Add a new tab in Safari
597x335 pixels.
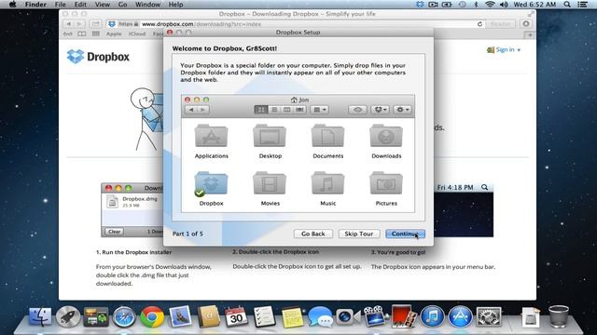click(x=529, y=34)
